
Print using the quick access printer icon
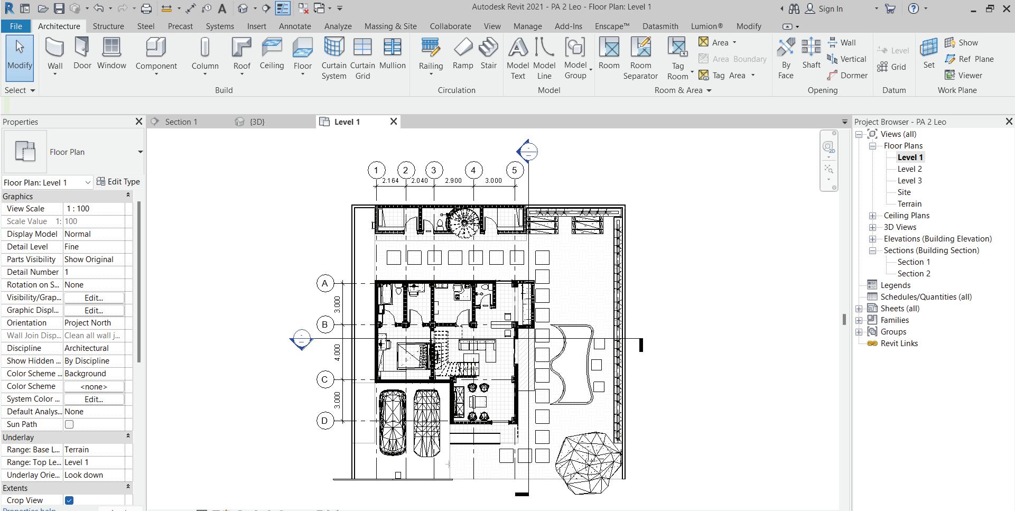coord(146,8)
